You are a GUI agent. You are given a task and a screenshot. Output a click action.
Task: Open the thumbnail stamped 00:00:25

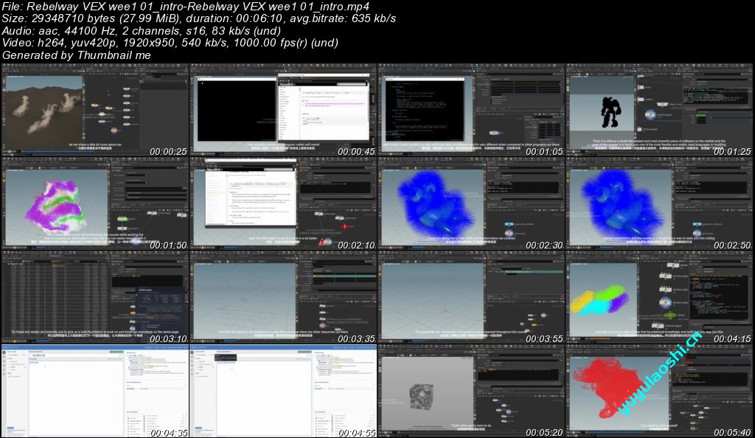click(95, 110)
